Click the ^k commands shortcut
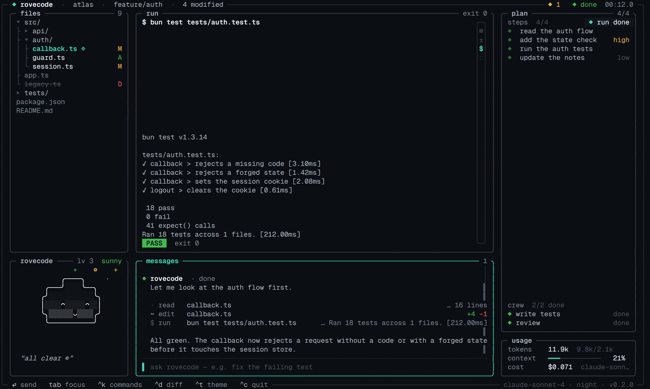Screen dimensions: 650x389 click(120, 385)
